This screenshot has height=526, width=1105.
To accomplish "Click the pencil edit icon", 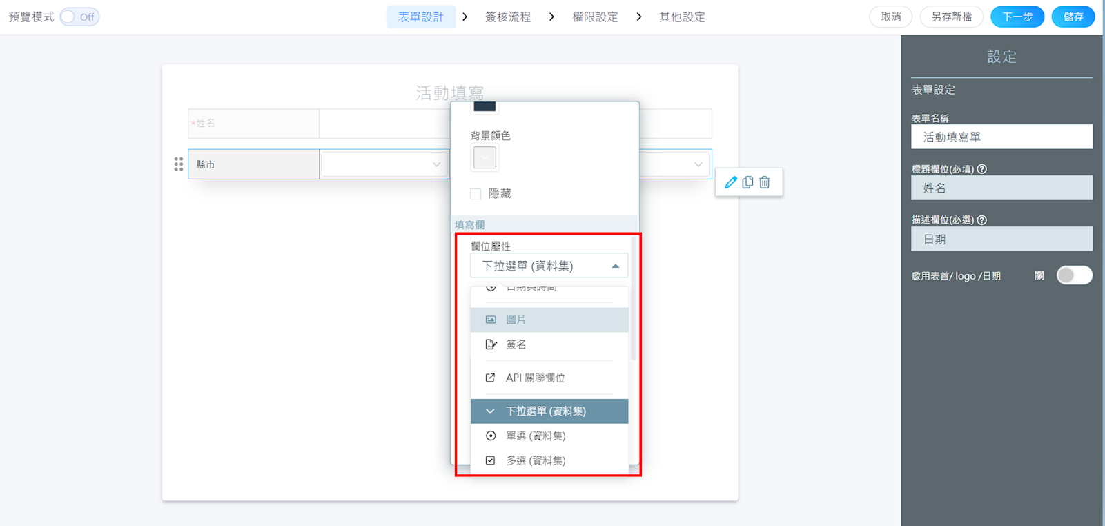I will click(x=731, y=182).
